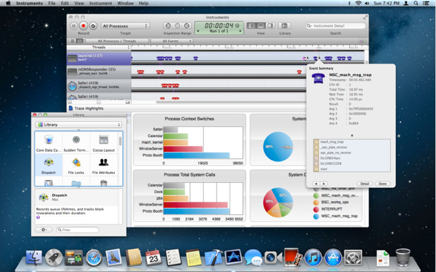Open the Edit menu
Viewport: 436px width, 272px height.
coord(65,3)
